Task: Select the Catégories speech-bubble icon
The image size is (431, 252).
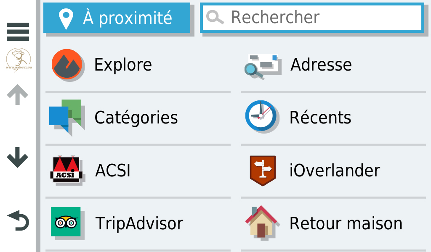Action: tap(65, 116)
